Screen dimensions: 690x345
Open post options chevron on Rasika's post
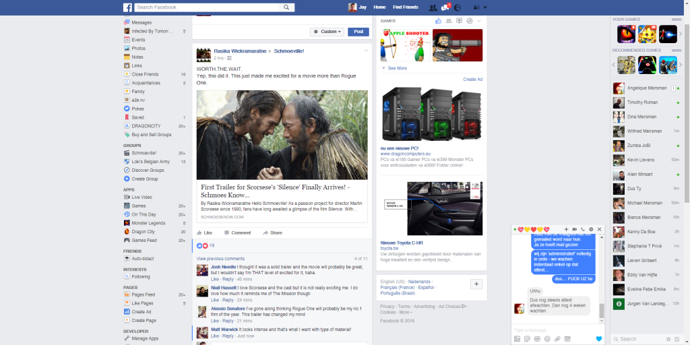point(366,51)
